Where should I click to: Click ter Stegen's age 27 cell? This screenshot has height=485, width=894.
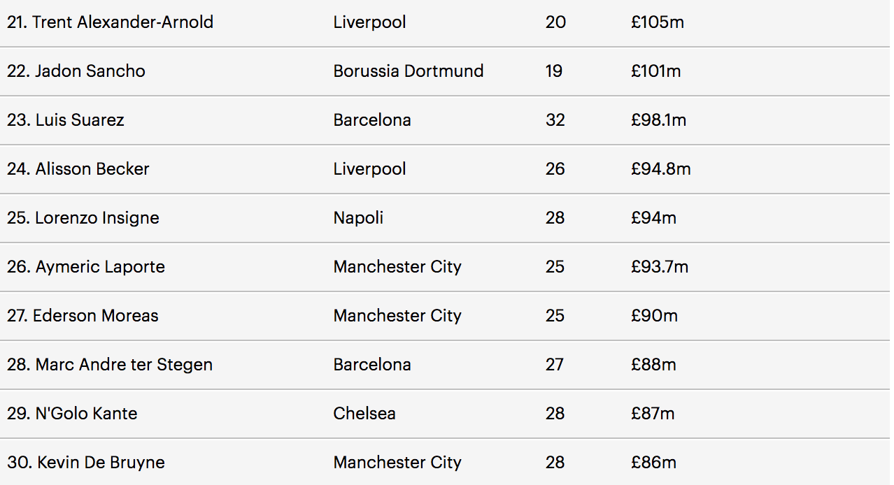(x=555, y=365)
